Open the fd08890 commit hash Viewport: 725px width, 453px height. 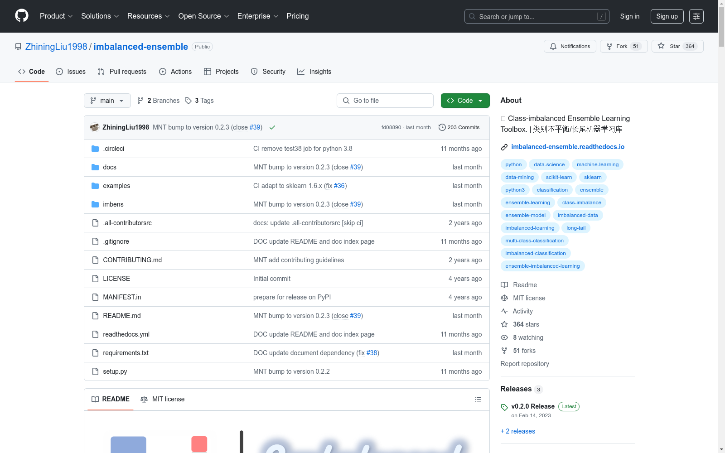[391, 127]
